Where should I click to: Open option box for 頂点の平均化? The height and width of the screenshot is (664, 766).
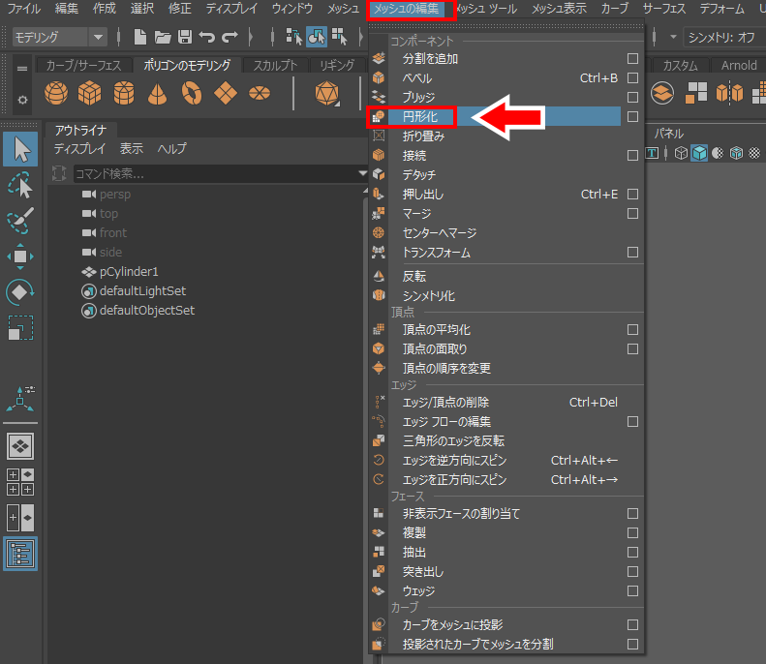click(x=632, y=330)
